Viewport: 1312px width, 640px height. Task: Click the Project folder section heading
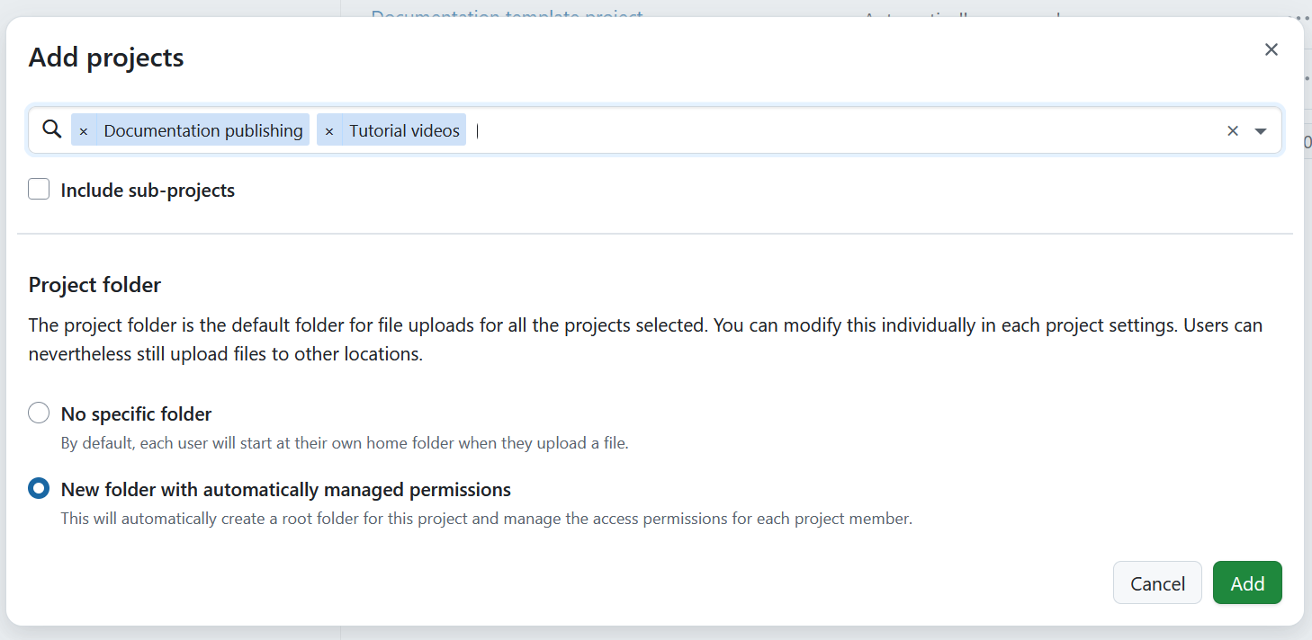94,285
